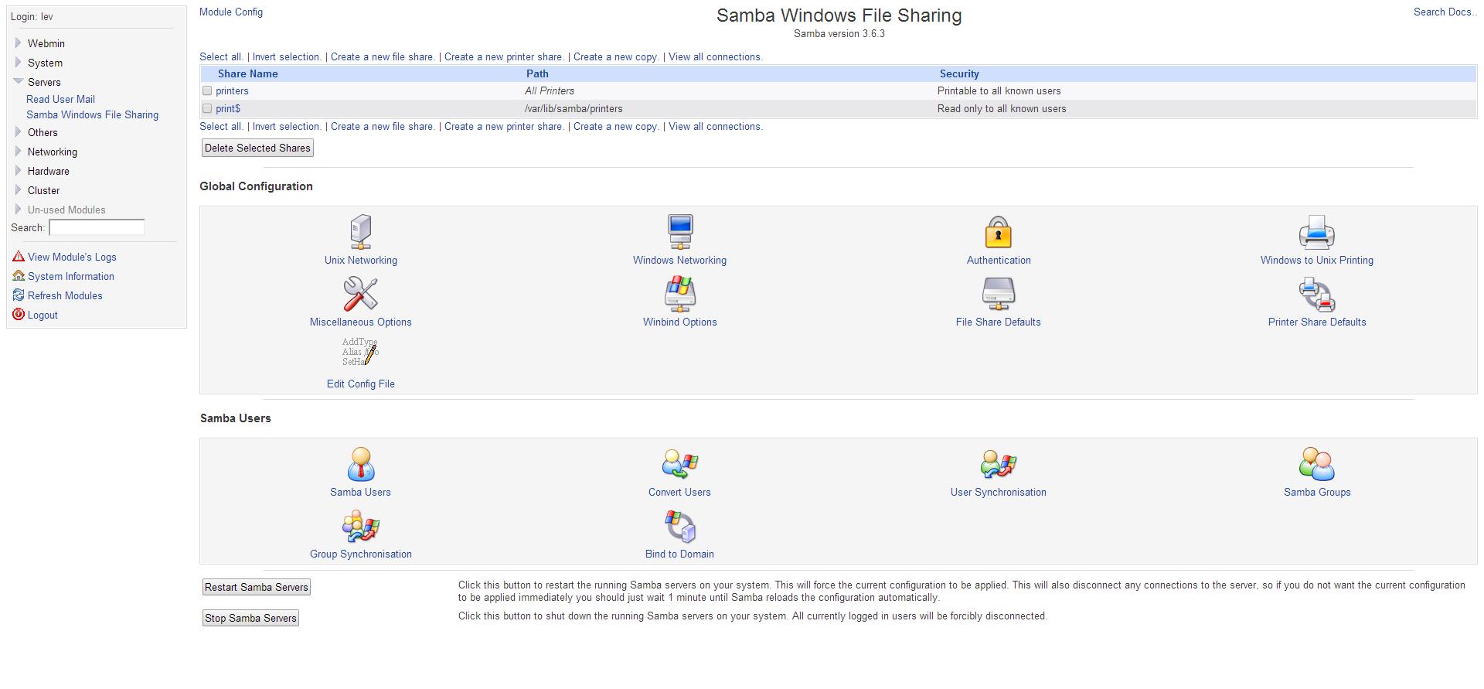Collapse the Servers sidebar section
This screenshot has height=689, width=1484.
tap(19, 82)
